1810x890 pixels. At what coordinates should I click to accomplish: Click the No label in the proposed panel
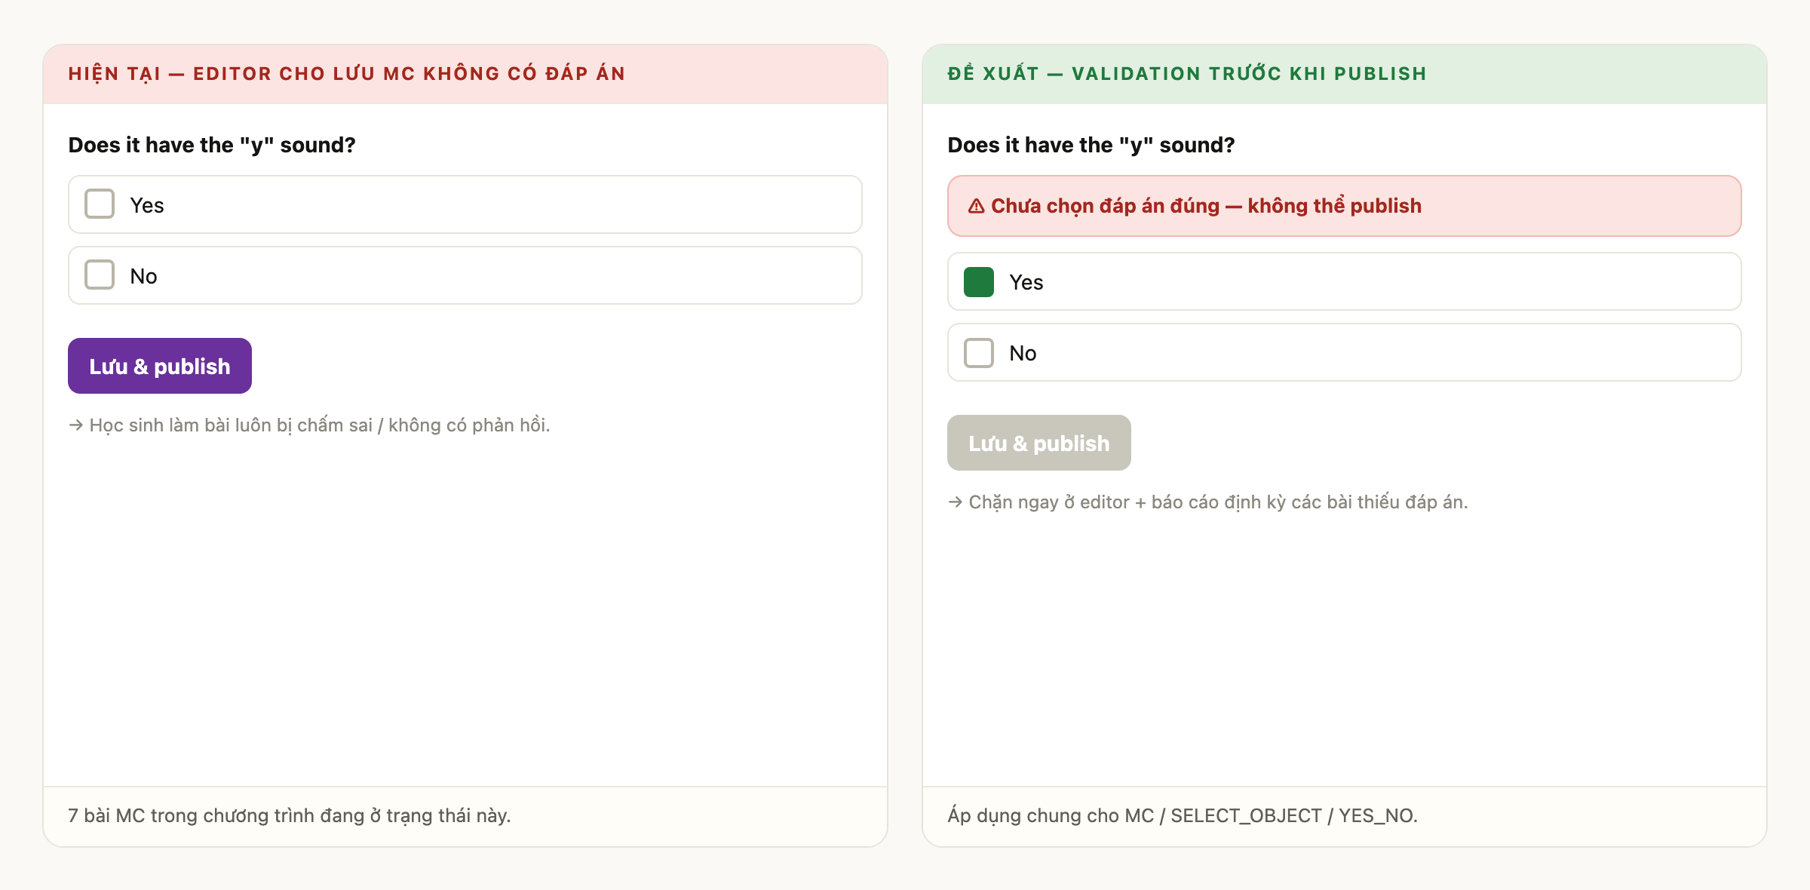pyautogui.click(x=1023, y=353)
